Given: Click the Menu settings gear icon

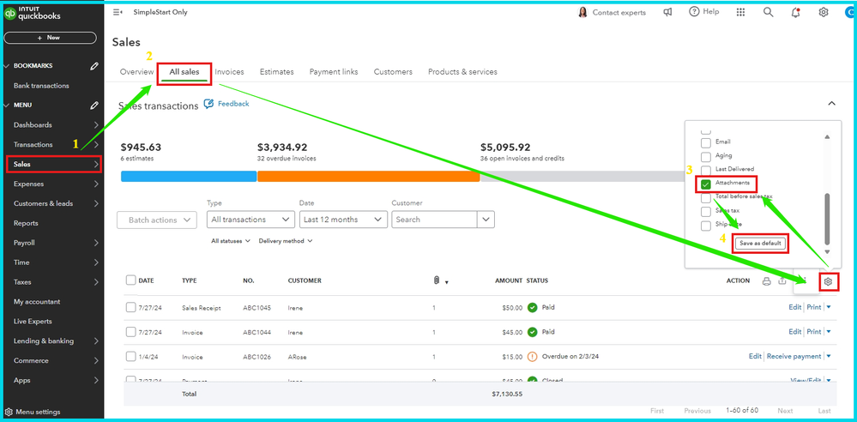Looking at the screenshot, I should [x=9, y=412].
